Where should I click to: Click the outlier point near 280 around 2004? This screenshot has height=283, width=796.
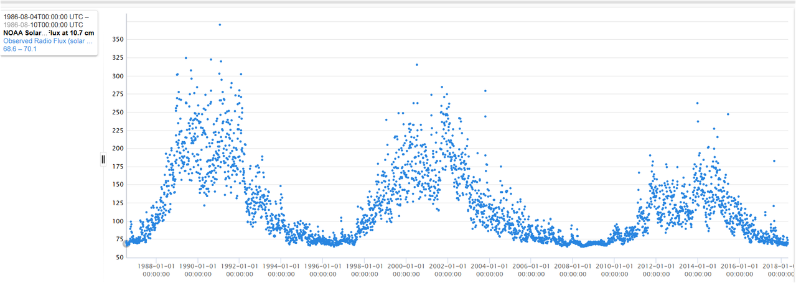coord(485,91)
